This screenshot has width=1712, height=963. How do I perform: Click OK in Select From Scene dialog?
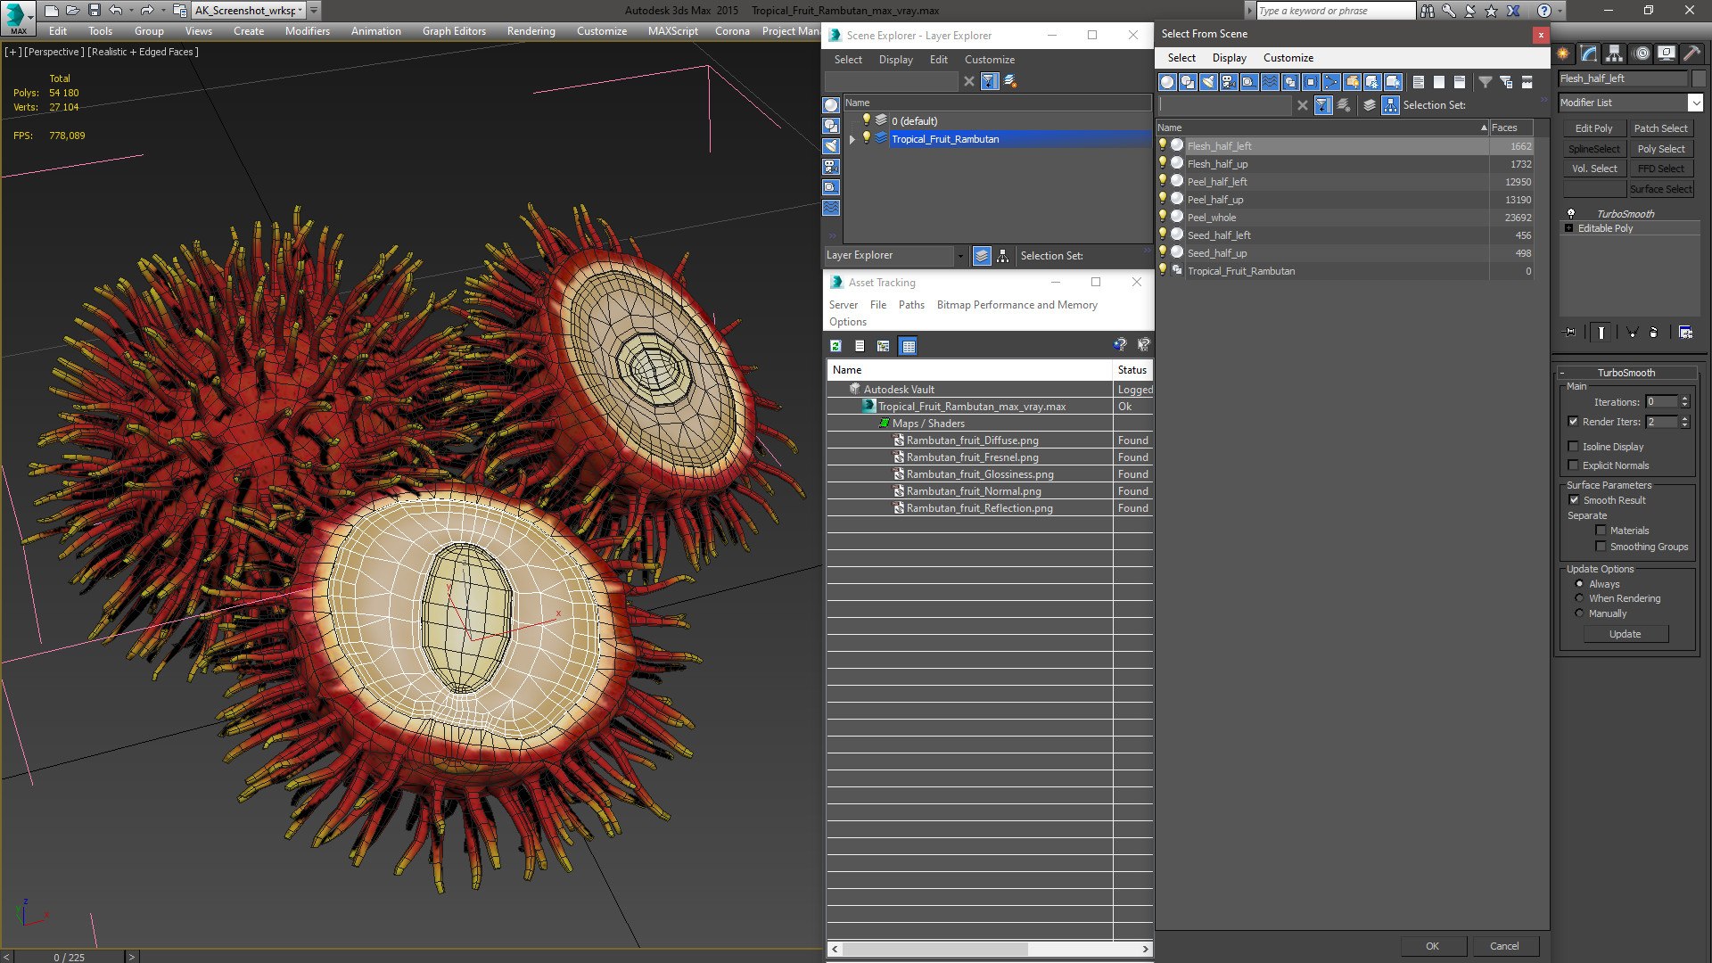tap(1432, 946)
